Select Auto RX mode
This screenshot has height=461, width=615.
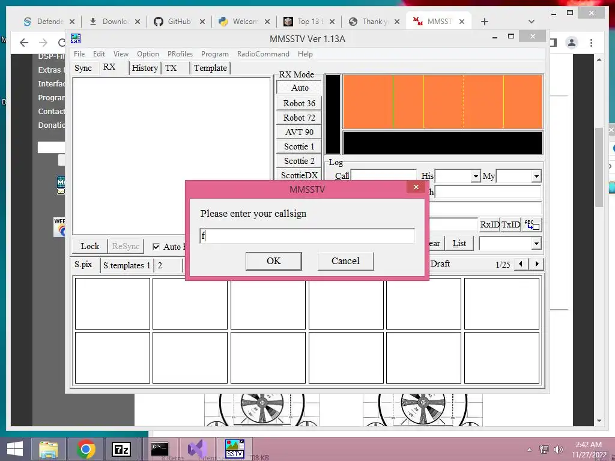click(299, 88)
